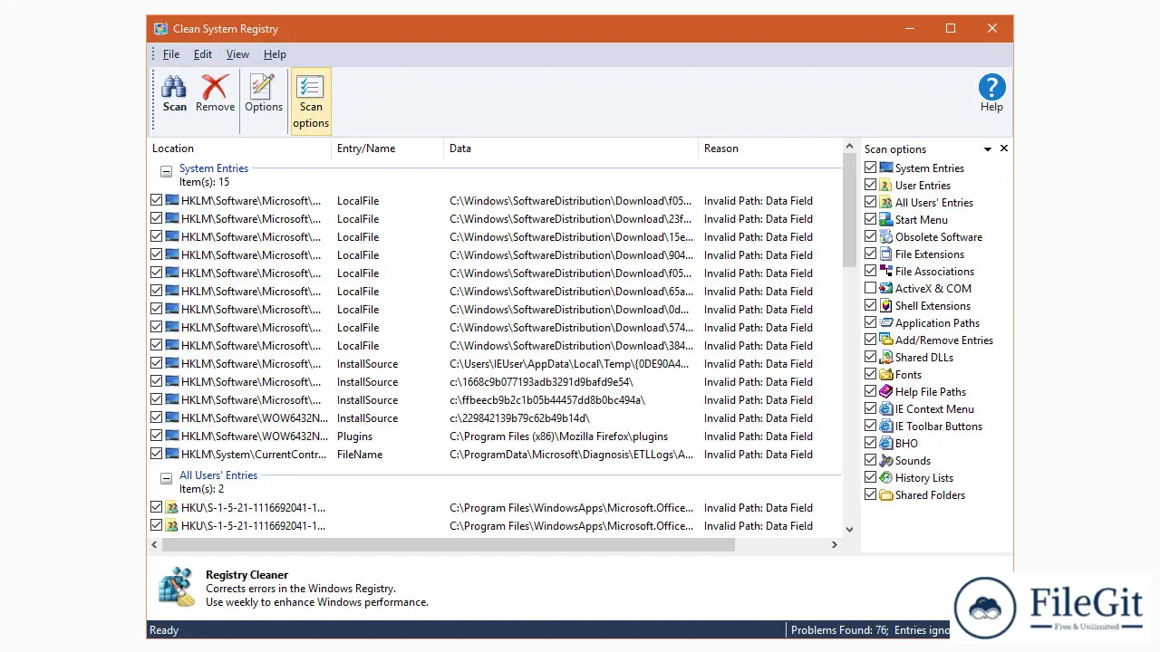1160x652 pixels.
Task: Click the Shell Extensions icon
Action: (886, 305)
